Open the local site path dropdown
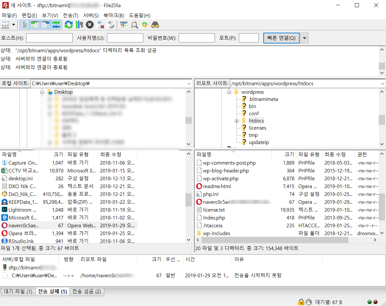386x306 pixels. (189, 84)
